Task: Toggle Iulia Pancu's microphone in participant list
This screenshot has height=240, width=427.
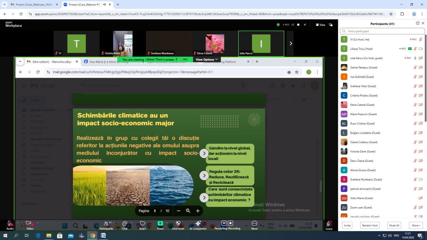Action: (415, 58)
